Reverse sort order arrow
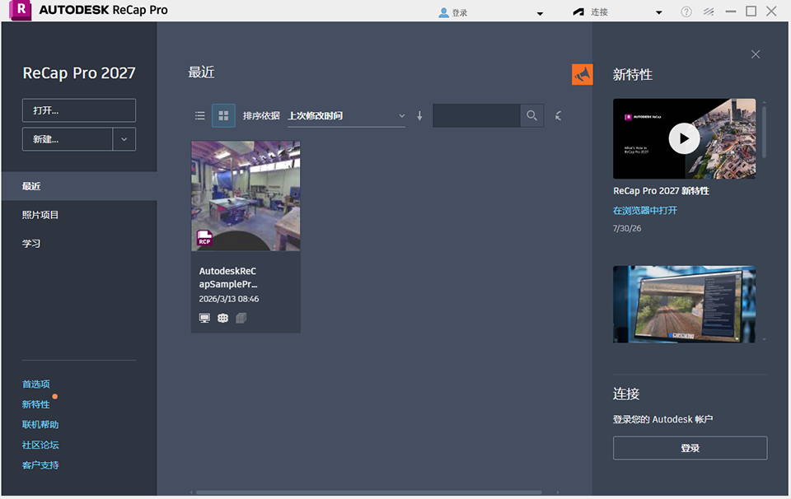The height and width of the screenshot is (499, 791). click(x=419, y=116)
